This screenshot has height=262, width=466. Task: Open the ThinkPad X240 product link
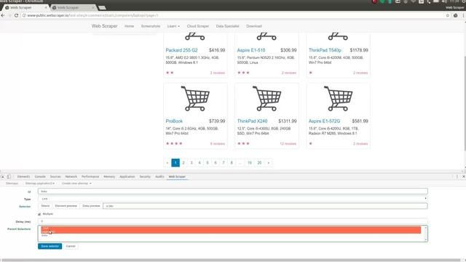pos(253,122)
